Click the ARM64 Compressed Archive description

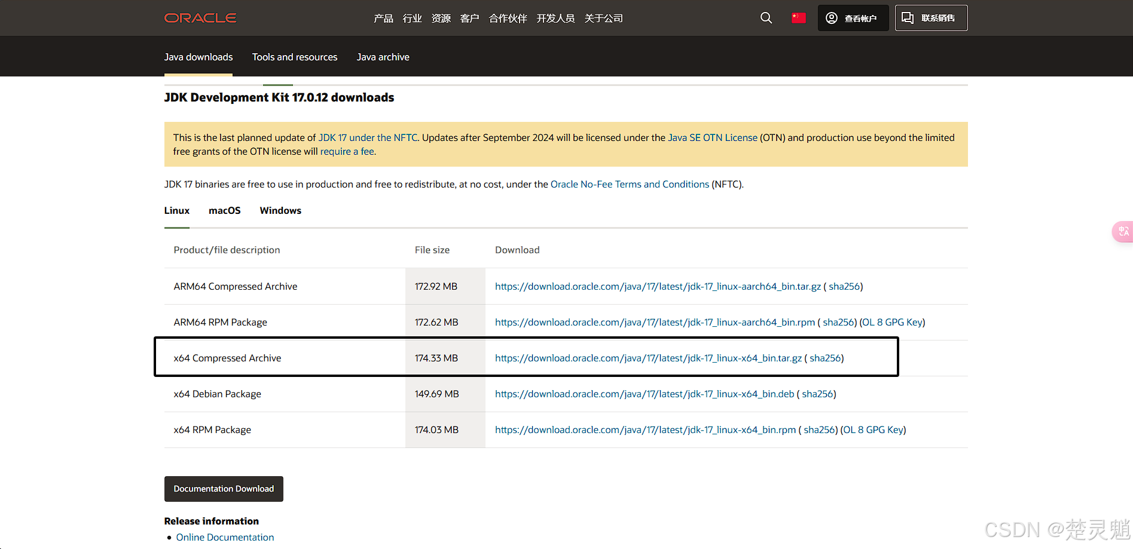(236, 286)
